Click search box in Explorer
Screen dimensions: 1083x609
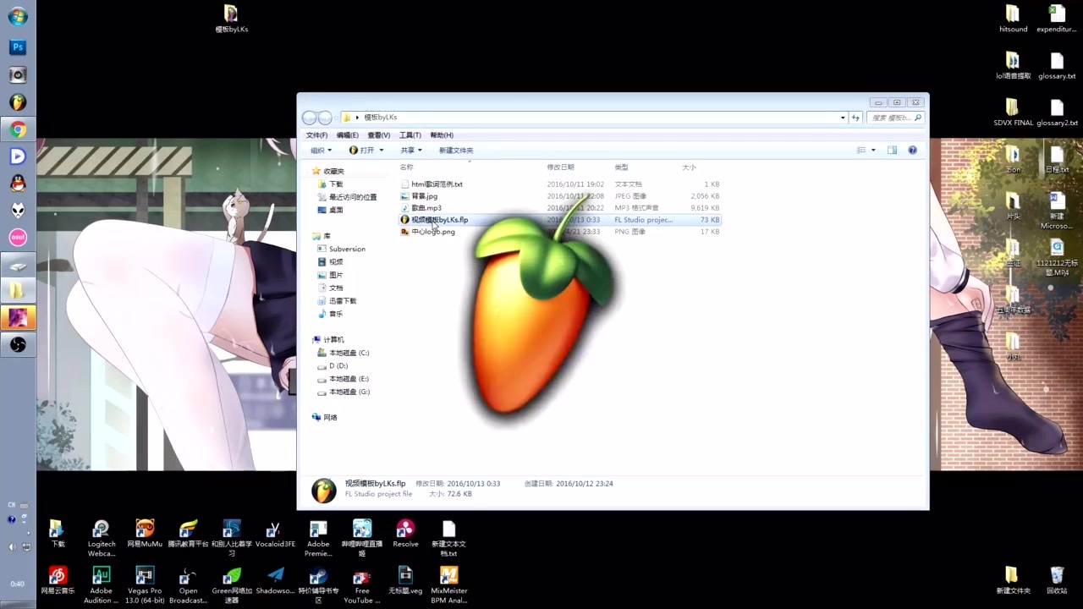[x=896, y=118]
